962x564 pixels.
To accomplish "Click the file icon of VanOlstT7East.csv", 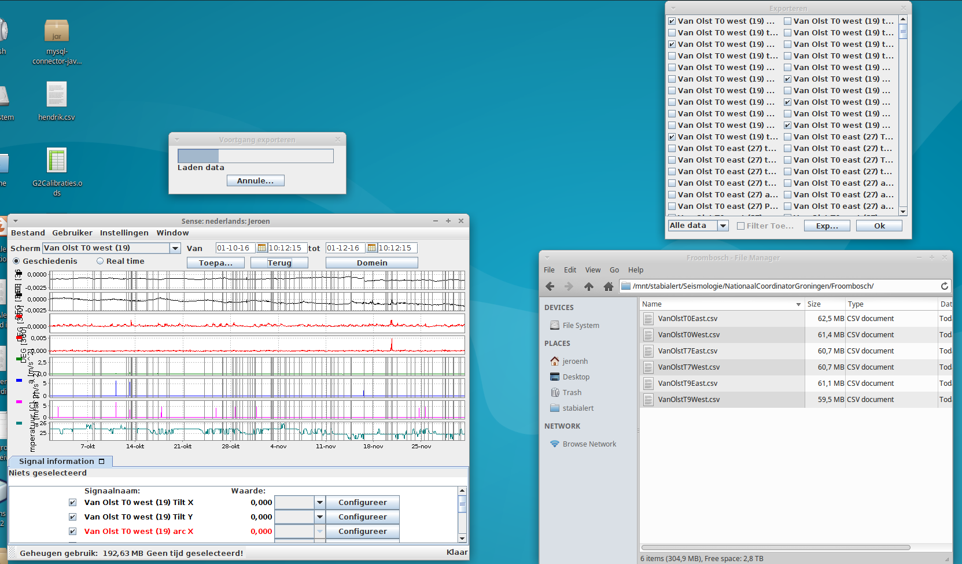I will (x=648, y=351).
